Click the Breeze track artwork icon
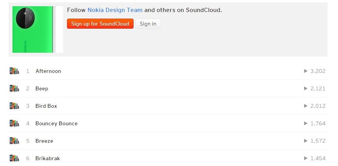338x166 pixels. [14, 141]
